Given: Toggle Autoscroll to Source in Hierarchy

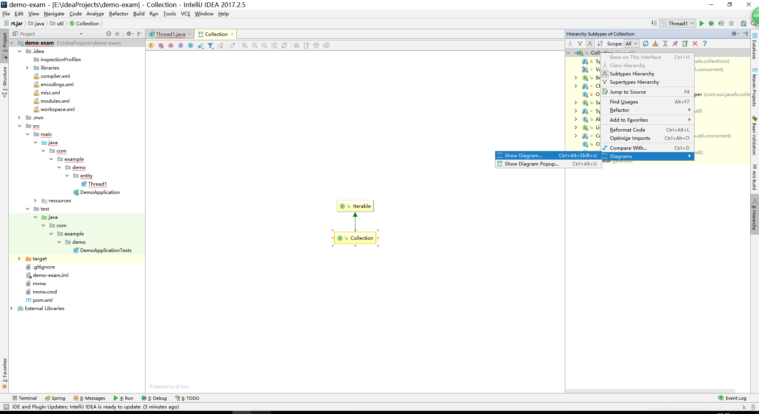Looking at the screenshot, I should click(655, 43).
